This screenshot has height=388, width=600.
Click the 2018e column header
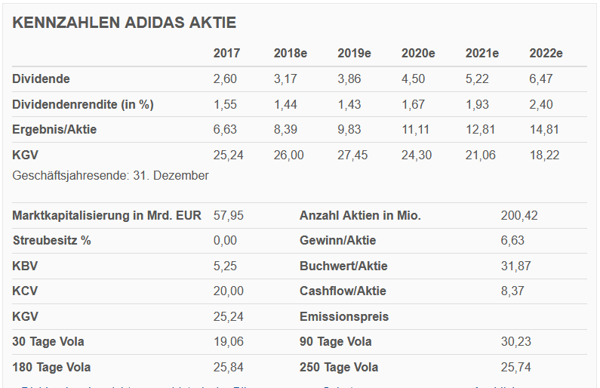291,54
